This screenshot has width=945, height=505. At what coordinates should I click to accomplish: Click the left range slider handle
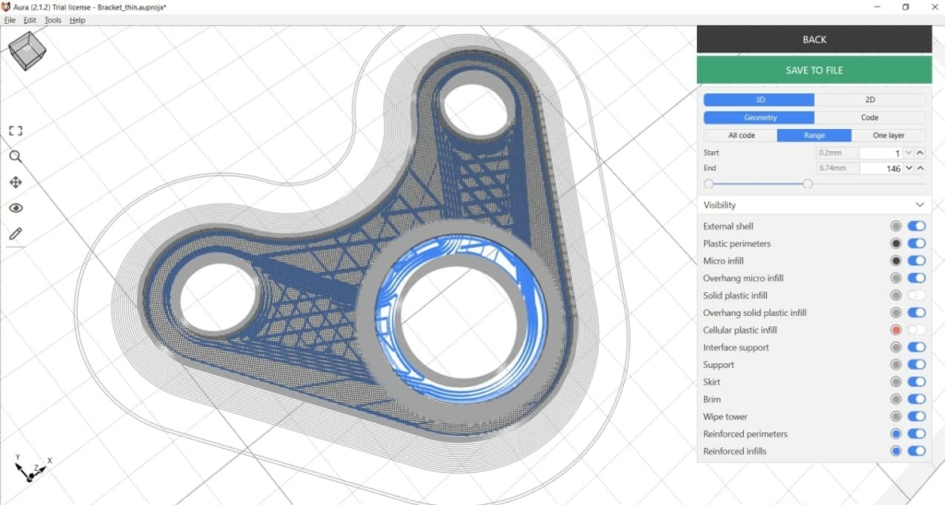tap(709, 183)
